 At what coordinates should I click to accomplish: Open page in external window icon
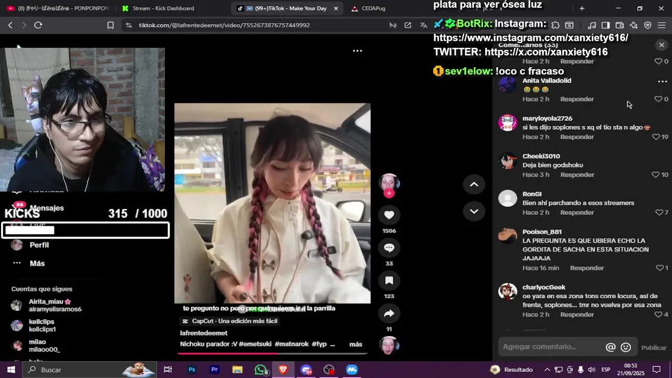pos(408,25)
